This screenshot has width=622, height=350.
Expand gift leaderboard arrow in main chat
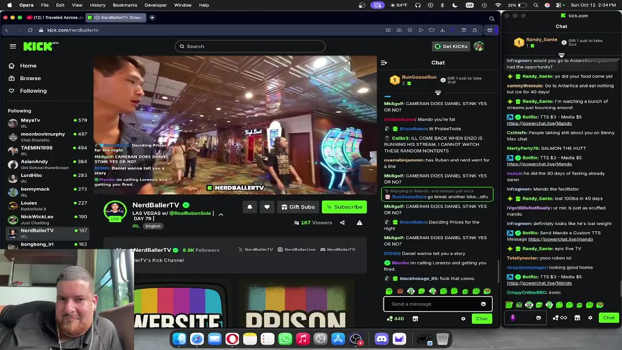[438, 92]
